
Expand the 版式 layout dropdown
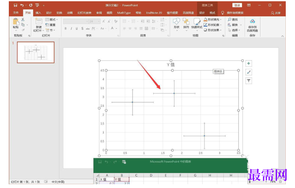pyautogui.click(x=52, y=20)
